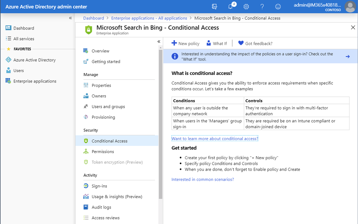Click the Sign-ins arrow icon

click(x=86, y=186)
